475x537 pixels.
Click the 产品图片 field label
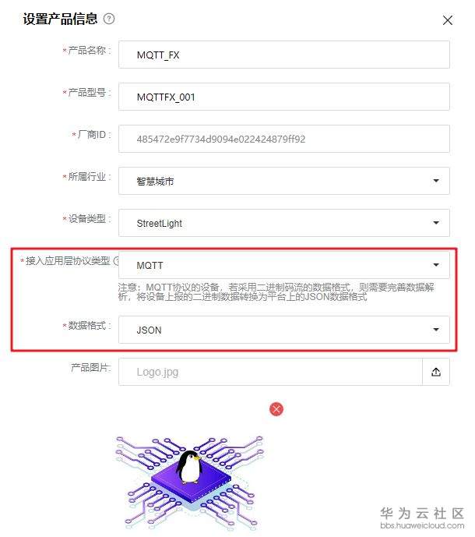click(91, 367)
